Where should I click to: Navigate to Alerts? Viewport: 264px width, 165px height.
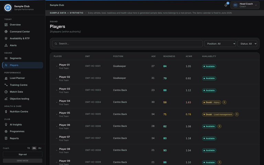click(23, 45)
